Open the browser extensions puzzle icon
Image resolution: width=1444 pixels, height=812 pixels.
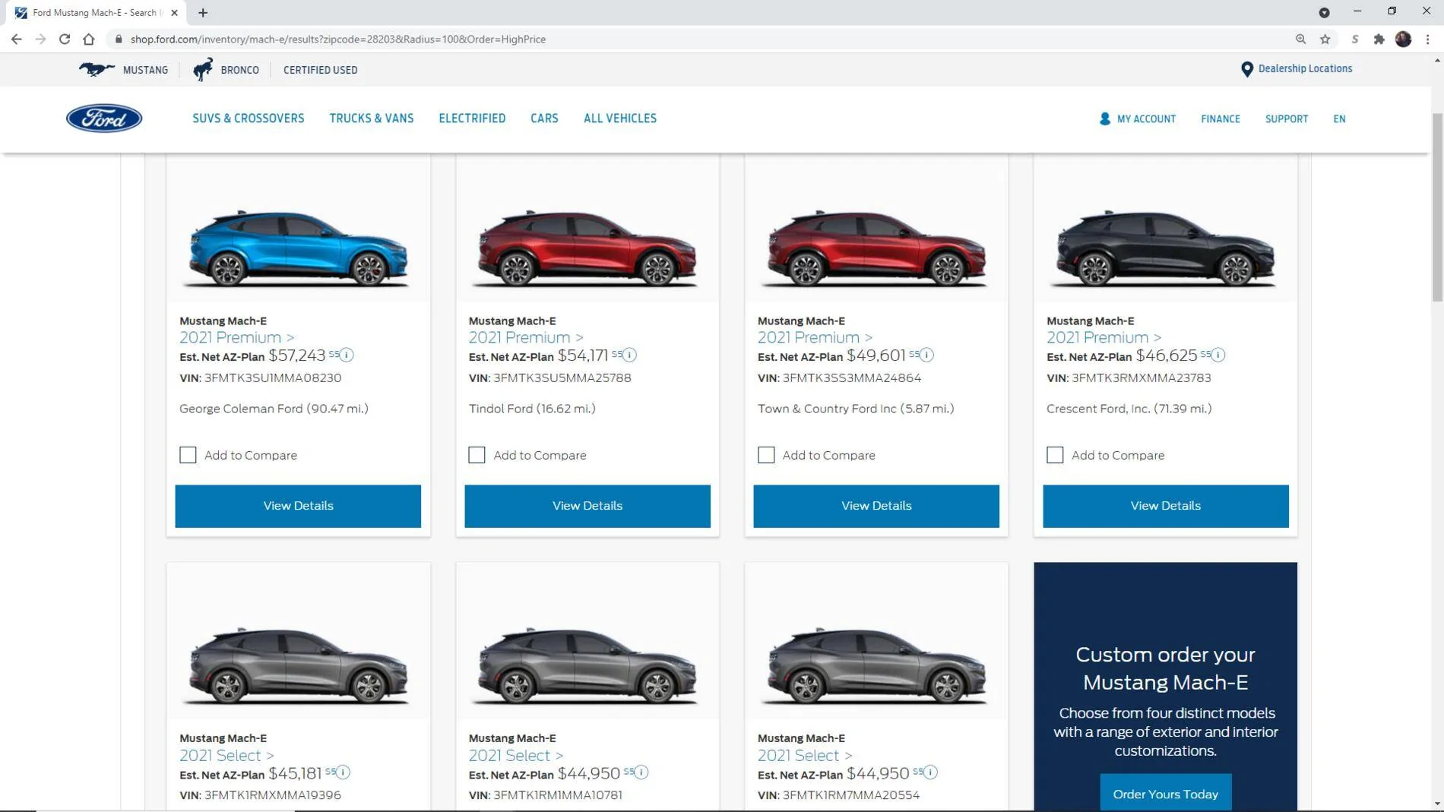tap(1379, 39)
